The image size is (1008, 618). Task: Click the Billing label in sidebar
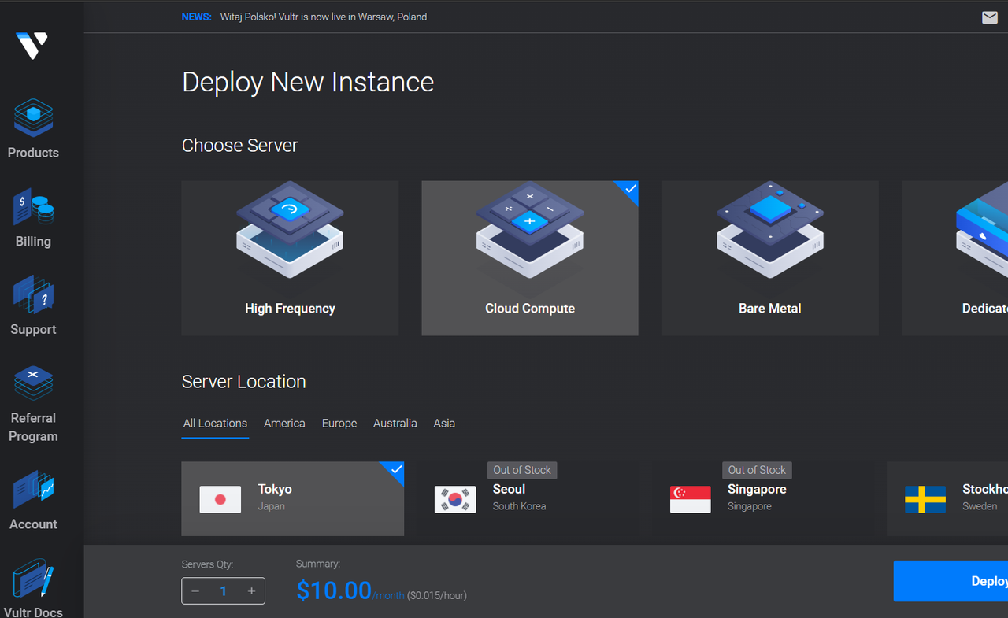tap(33, 242)
